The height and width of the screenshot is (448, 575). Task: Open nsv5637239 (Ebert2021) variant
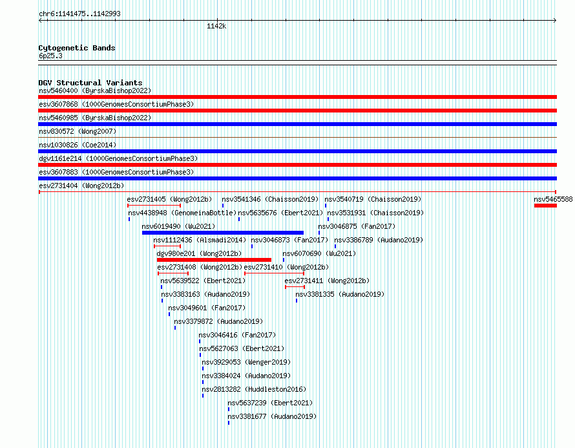tap(270, 403)
